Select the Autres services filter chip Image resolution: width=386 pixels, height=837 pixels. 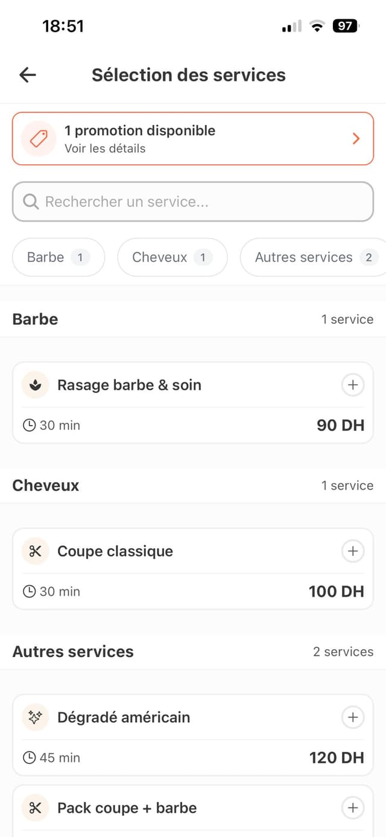click(312, 257)
